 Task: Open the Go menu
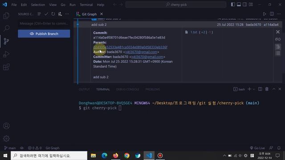63,5
